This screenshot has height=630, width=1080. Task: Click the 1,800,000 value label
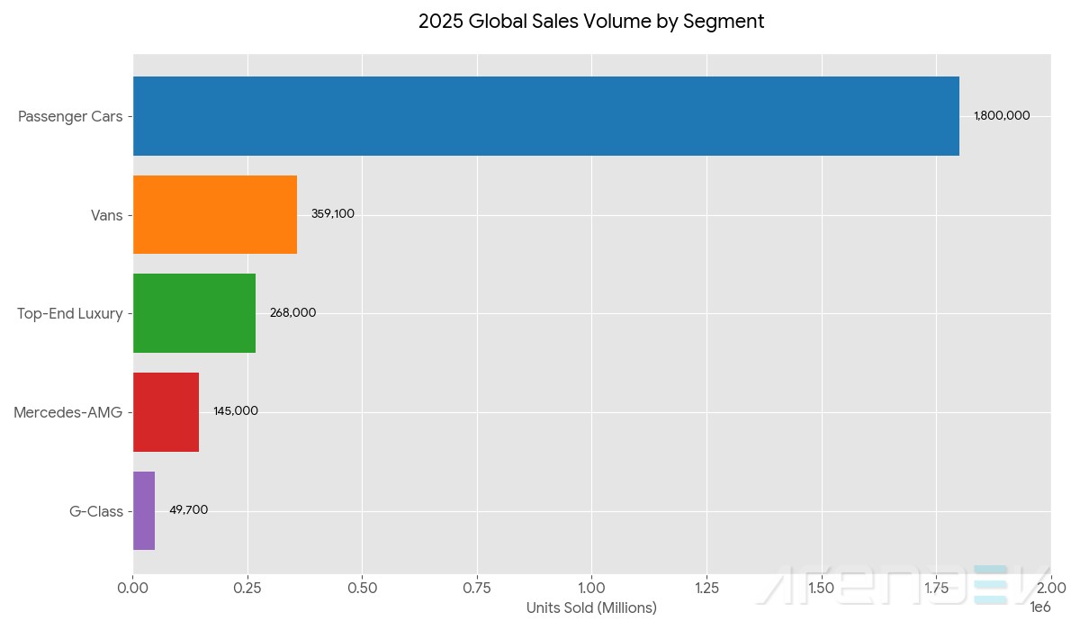[1002, 116]
